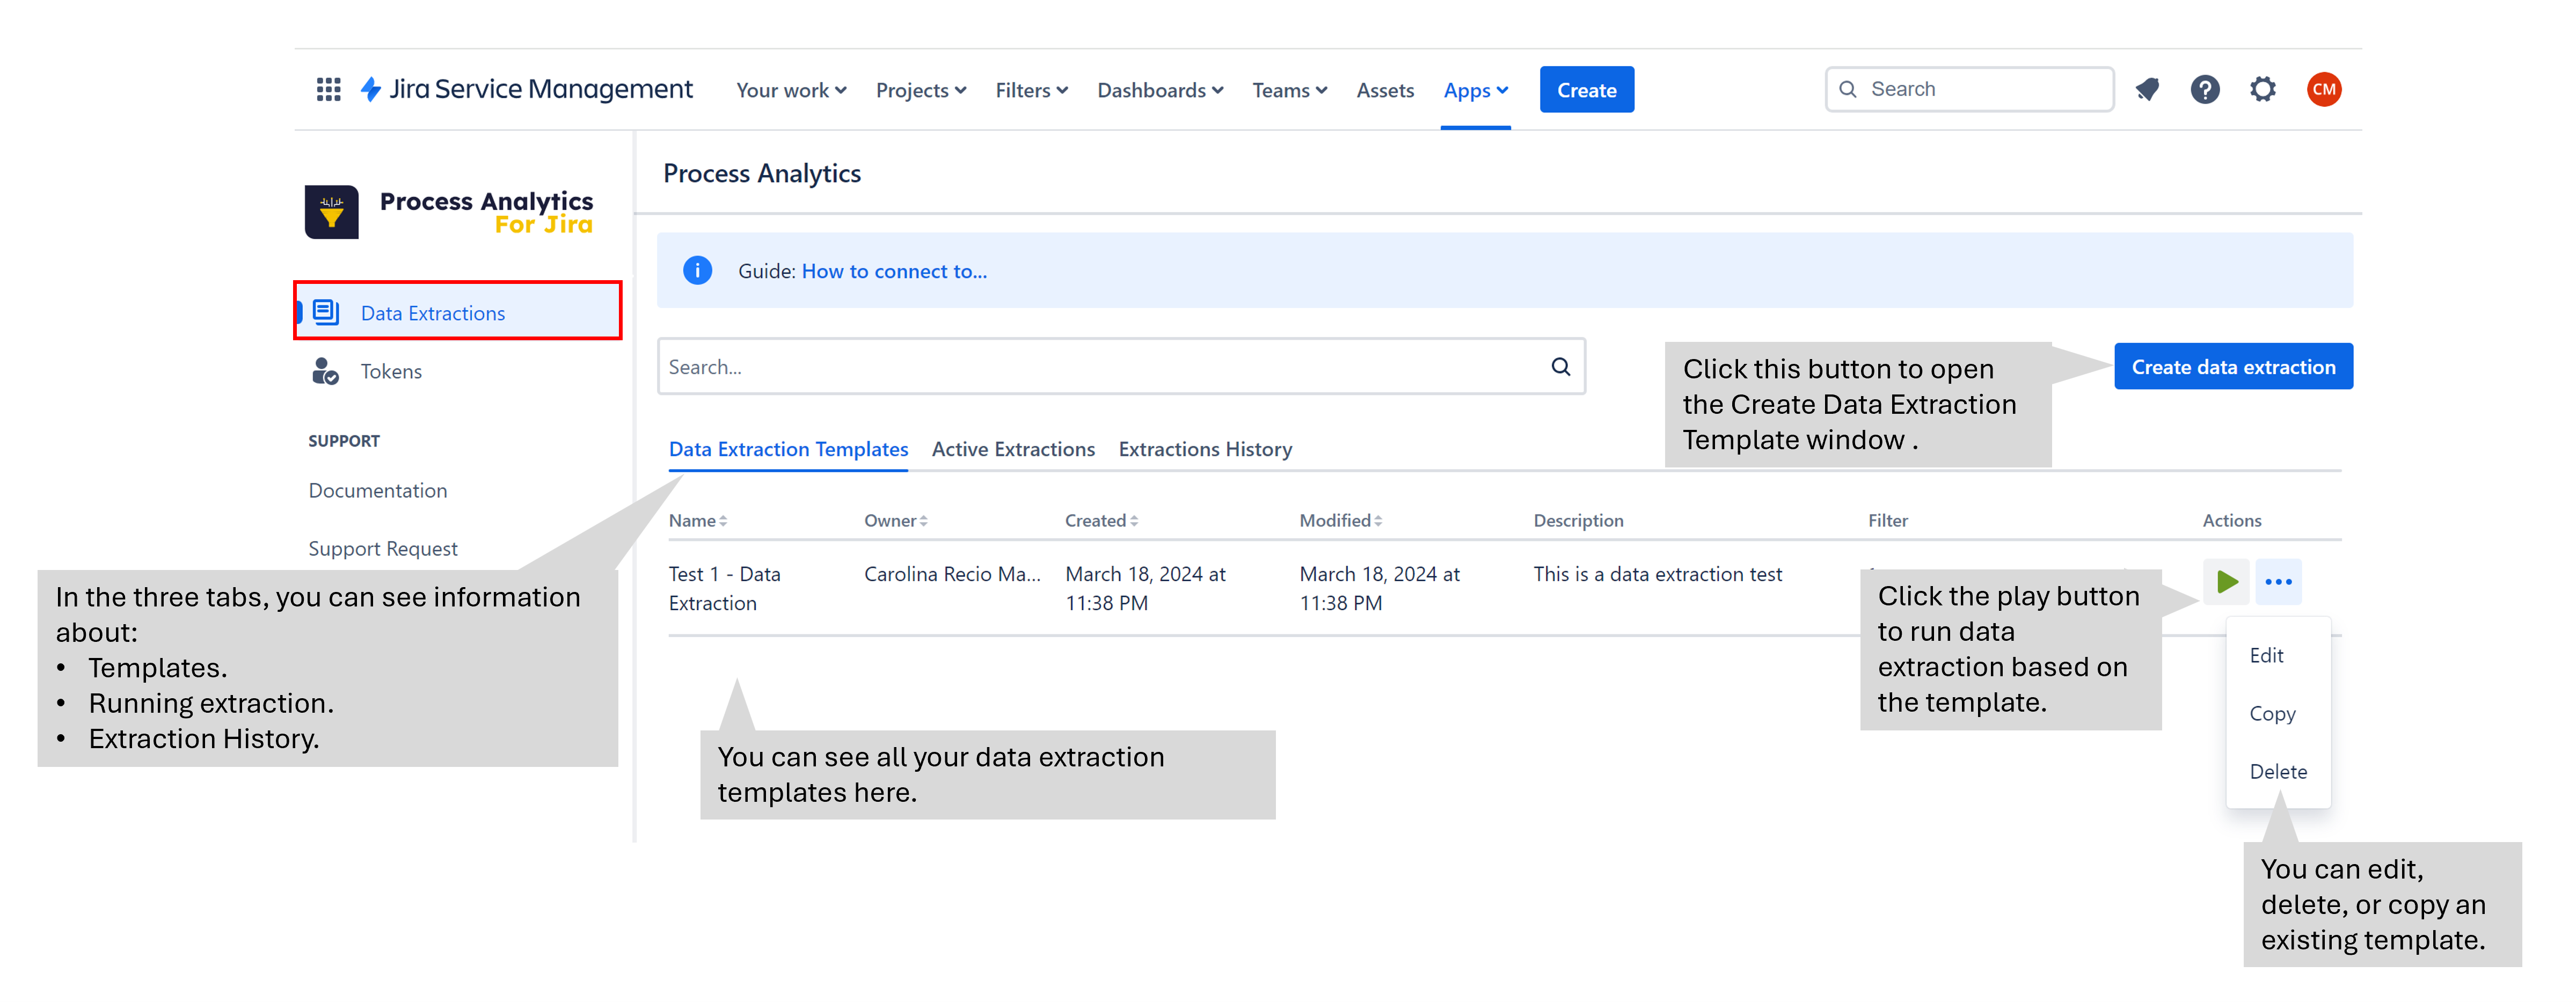Focus the extraction Search... field
2576x1002 pixels.
point(1121,367)
